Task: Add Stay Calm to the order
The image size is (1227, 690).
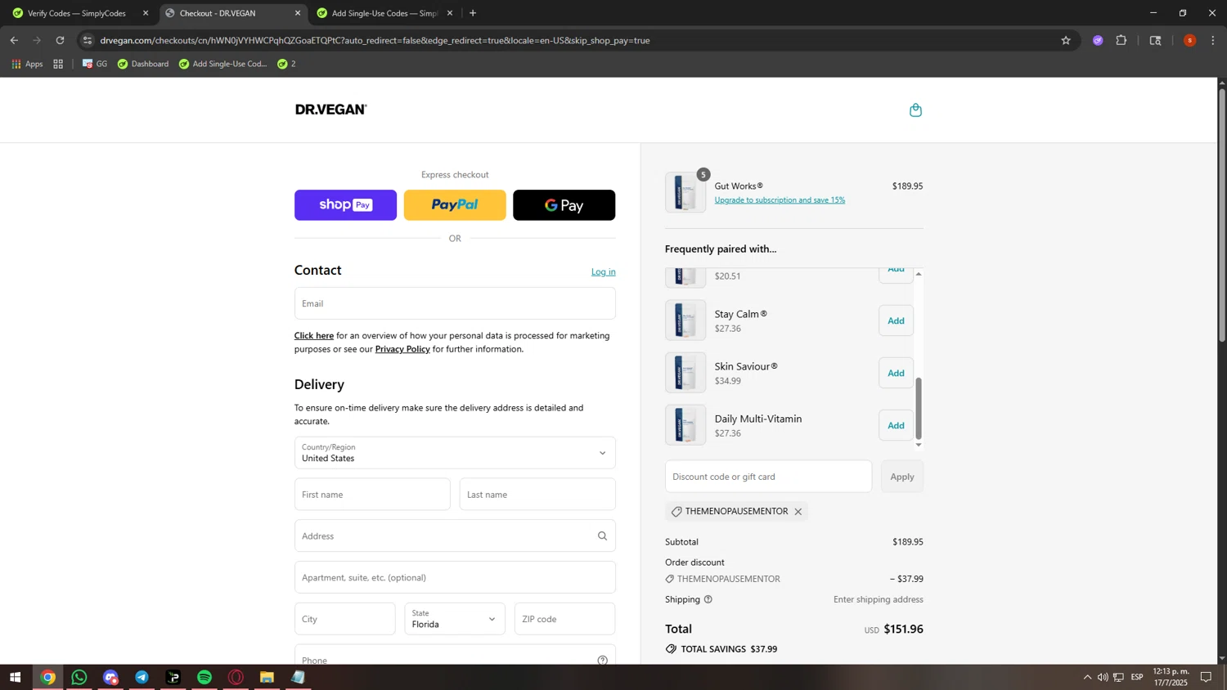Action: click(896, 320)
